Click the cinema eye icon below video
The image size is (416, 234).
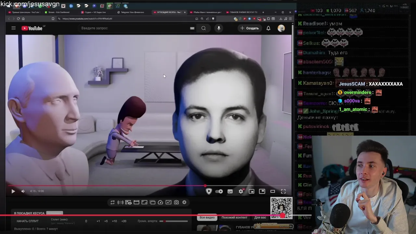coord(128,202)
